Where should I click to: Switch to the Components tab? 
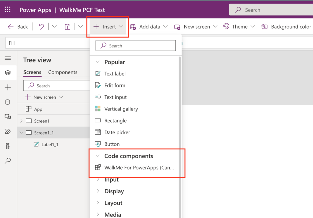[x=62, y=72]
